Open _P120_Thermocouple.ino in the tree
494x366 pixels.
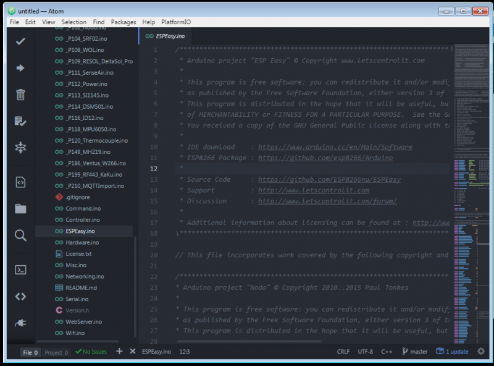tap(97, 141)
